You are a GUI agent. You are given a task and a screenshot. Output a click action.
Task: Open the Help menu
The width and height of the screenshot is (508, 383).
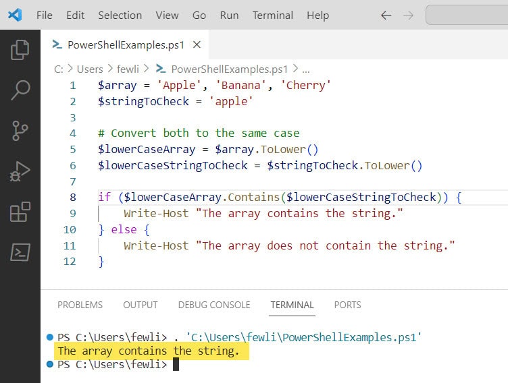point(317,16)
